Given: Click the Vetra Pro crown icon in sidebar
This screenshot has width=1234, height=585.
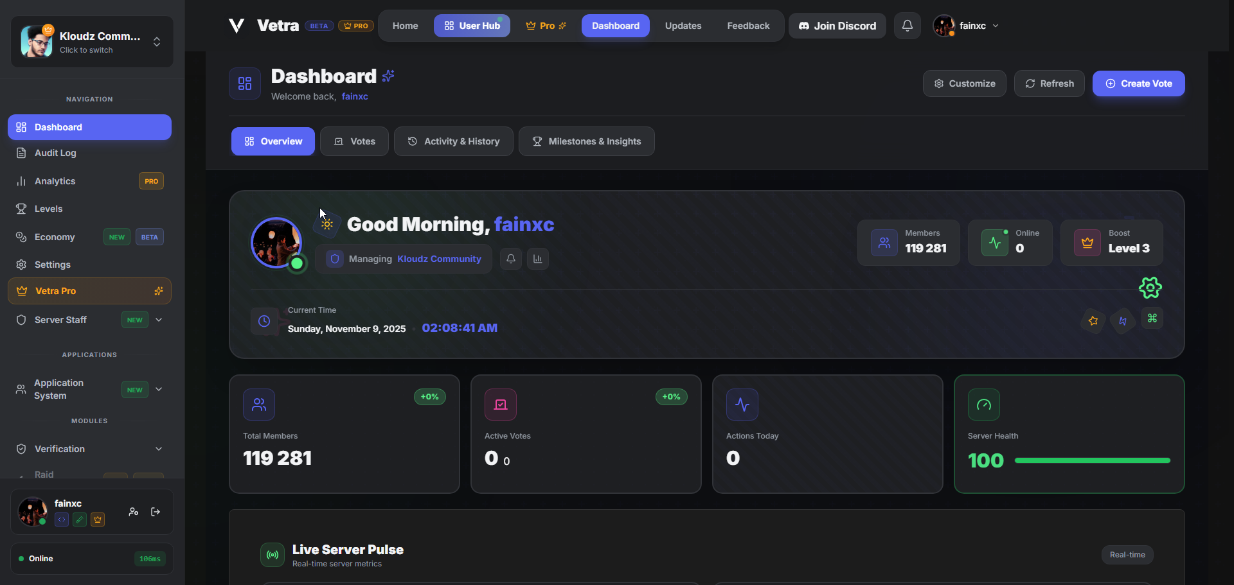Looking at the screenshot, I should [x=21, y=291].
